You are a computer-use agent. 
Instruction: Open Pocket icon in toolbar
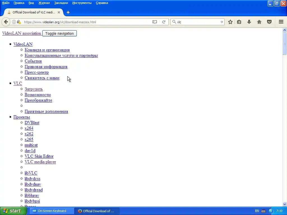[x=269, y=22]
